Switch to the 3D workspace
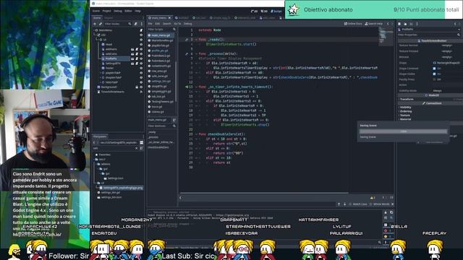Image resolution: width=463 pixels, height=260 pixels. (264, 12)
